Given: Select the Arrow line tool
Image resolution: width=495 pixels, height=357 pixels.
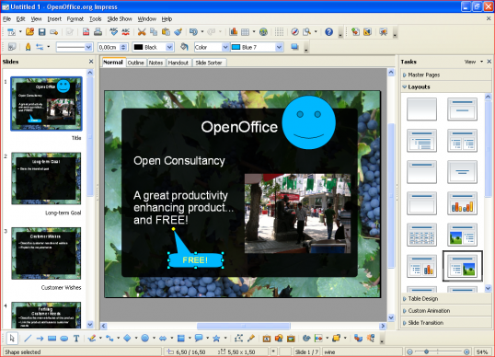Looking at the screenshot, I should (40, 339).
